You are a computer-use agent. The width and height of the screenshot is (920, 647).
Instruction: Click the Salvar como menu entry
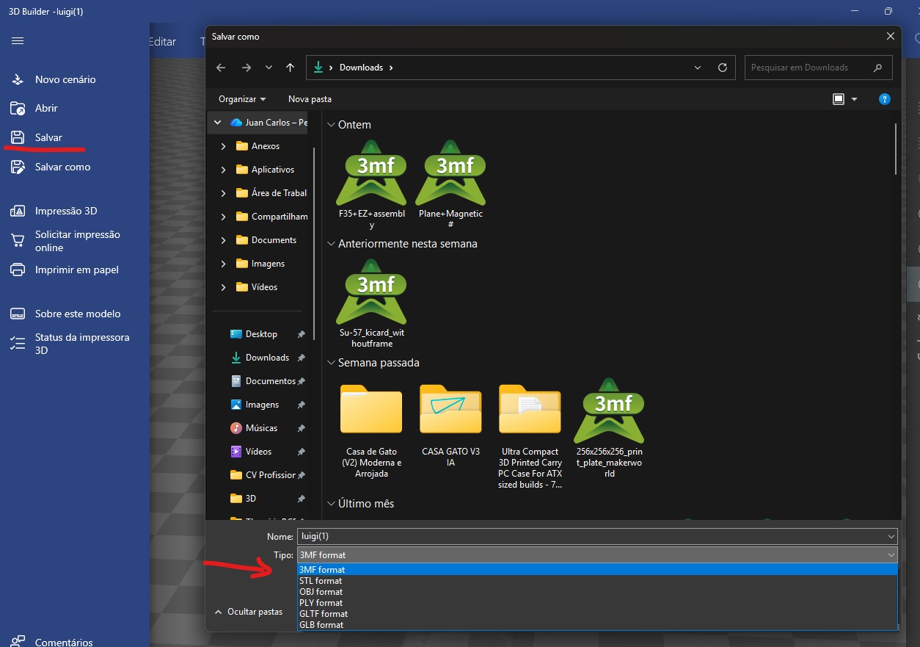coord(63,167)
